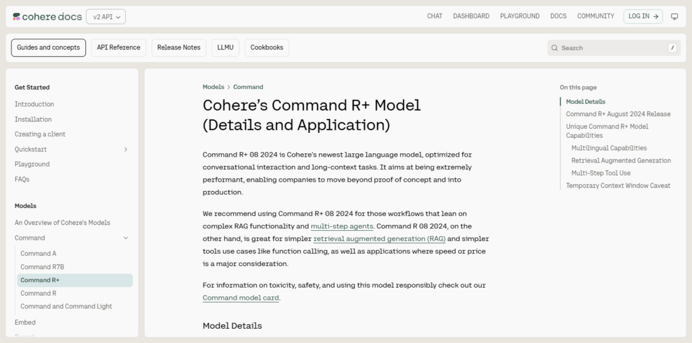Jump to Multi-Step Tool Use section
This screenshot has width=692, height=343.
601,174
